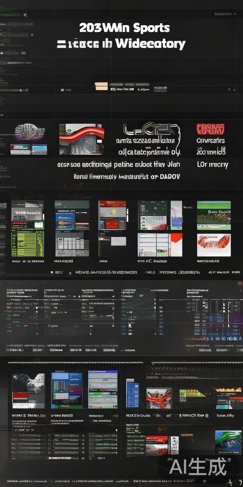Screen dimensions: 243x487
Task: Open the first gallery thumbnail with green panel
Action: coord(28,229)
